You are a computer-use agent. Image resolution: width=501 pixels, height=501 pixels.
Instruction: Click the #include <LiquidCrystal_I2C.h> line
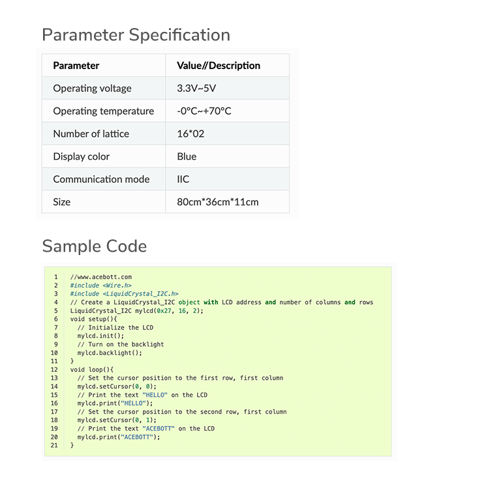pyautogui.click(x=125, y=294)
